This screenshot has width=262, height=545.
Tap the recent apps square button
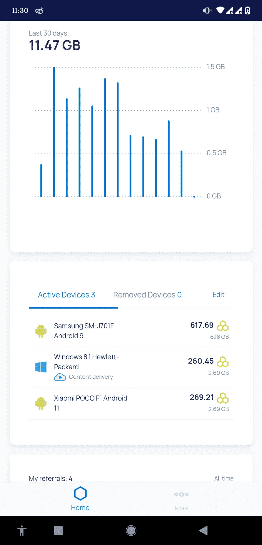click(58, 531)
